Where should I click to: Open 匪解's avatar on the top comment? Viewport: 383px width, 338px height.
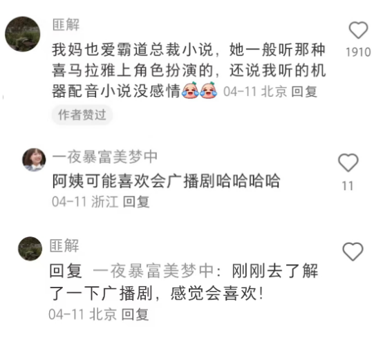click(23, 34)
